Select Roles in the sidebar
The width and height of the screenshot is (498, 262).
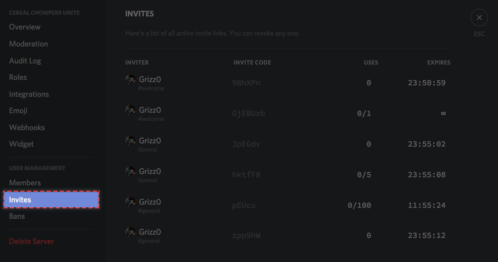[18, 77]
